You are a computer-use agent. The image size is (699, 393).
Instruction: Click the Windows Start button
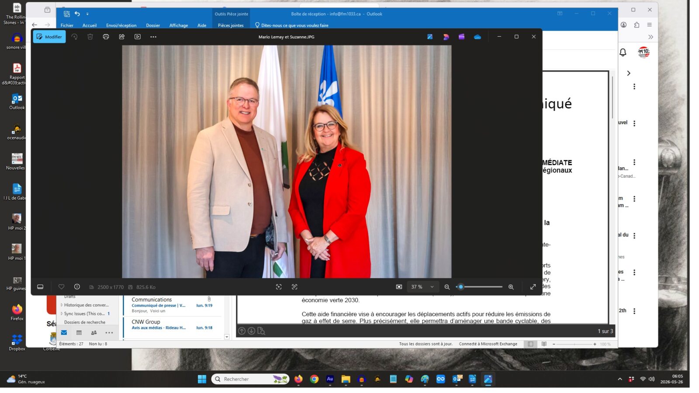click(x=202, y=379)
